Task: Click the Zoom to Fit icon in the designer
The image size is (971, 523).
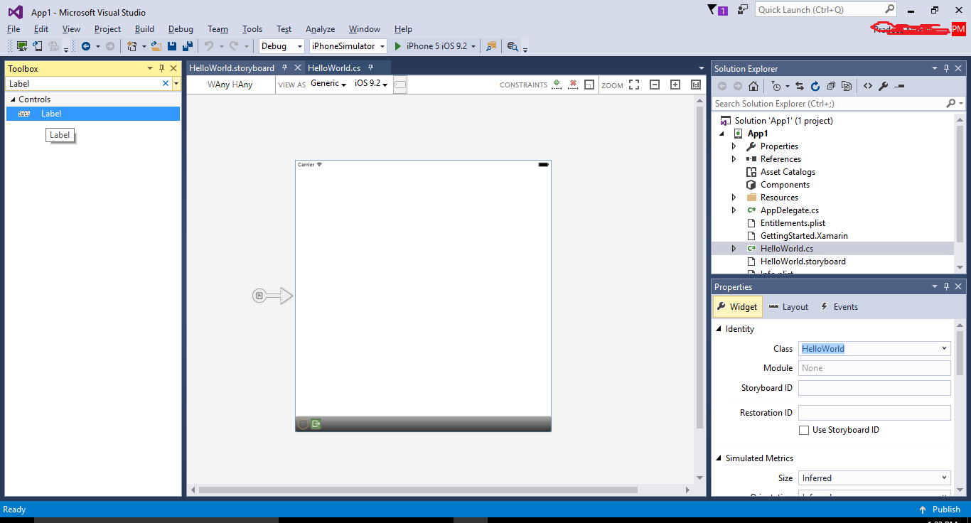Action: point(634,85)
